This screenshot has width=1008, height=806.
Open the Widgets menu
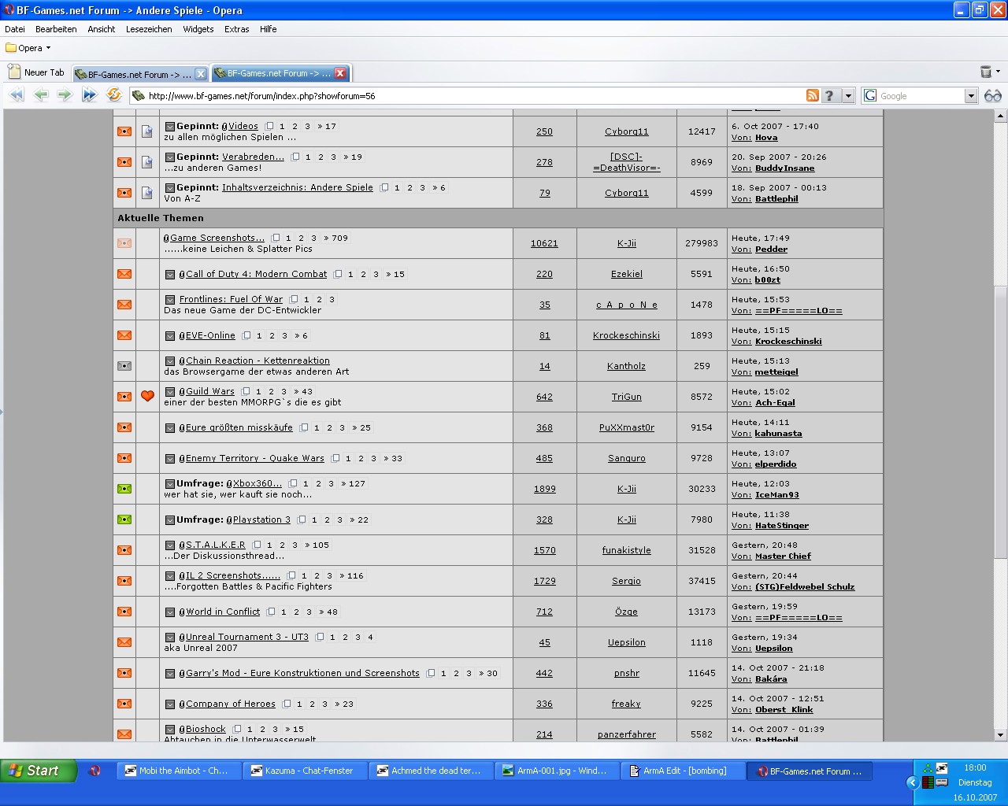[x=198, y=29]
